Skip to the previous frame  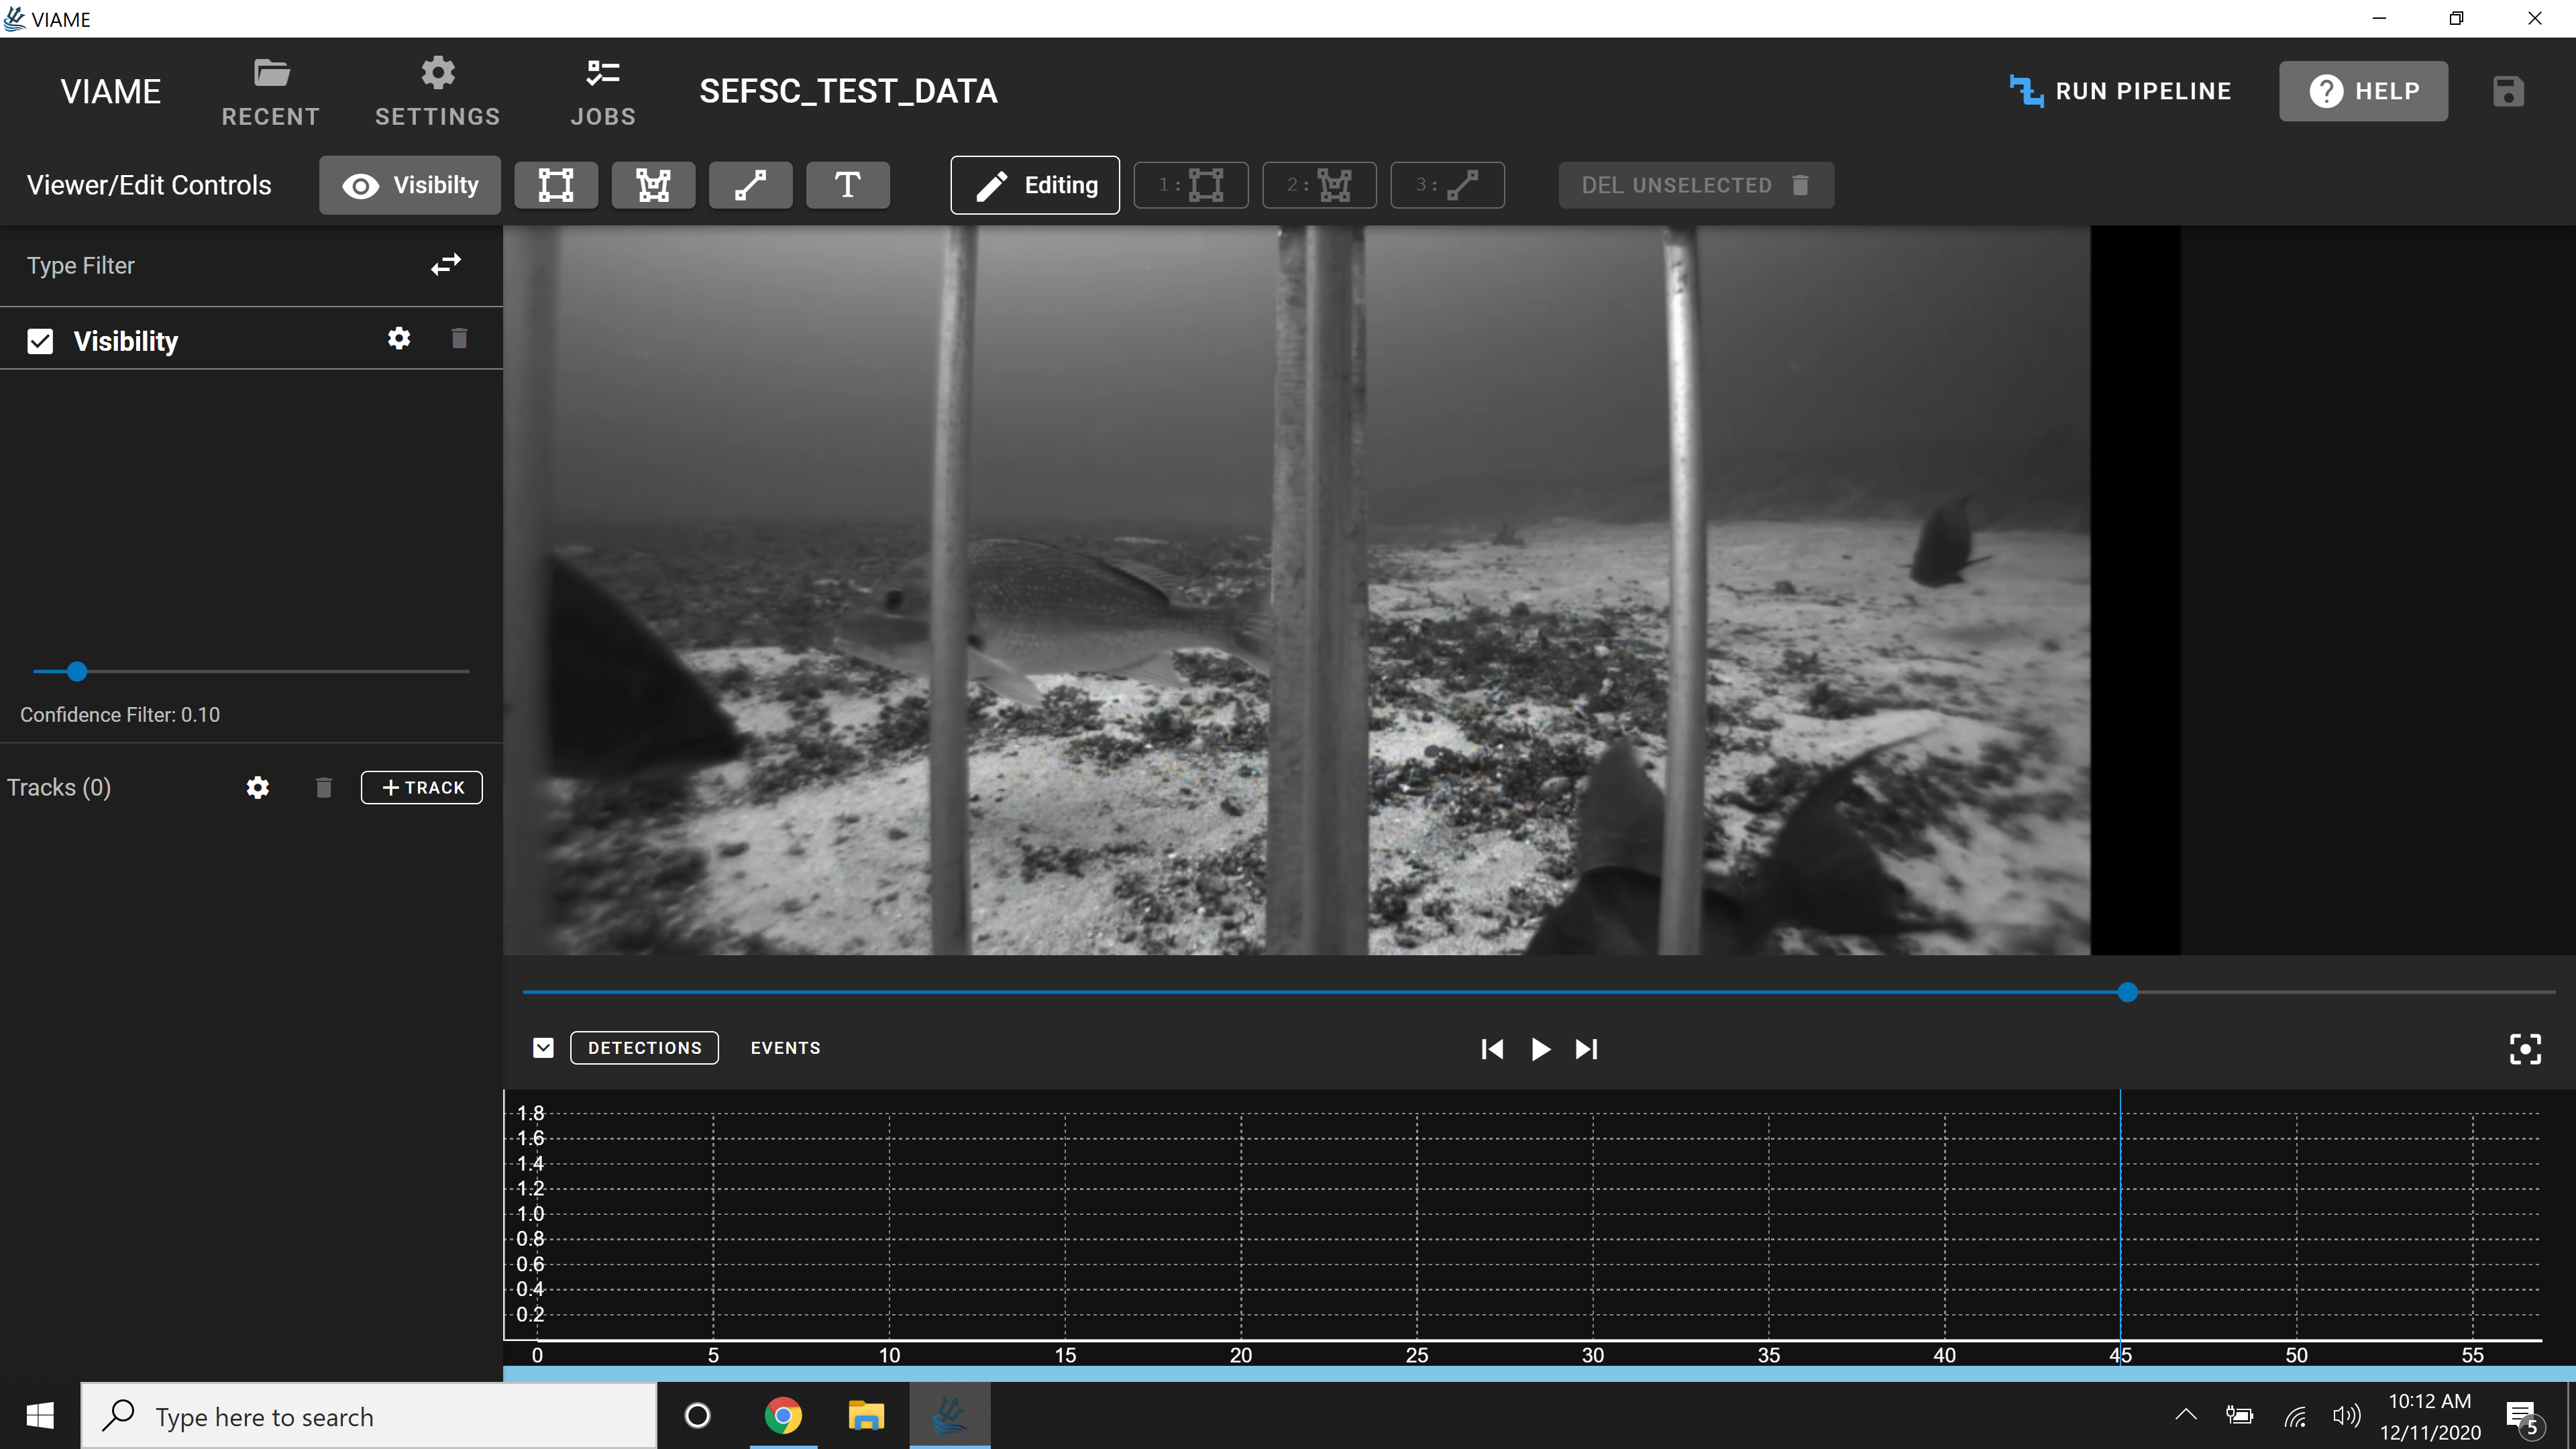[1492, 1049]
